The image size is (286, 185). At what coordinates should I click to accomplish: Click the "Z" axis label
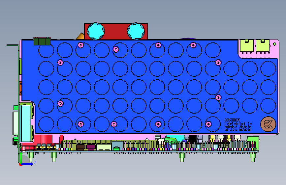35,162
